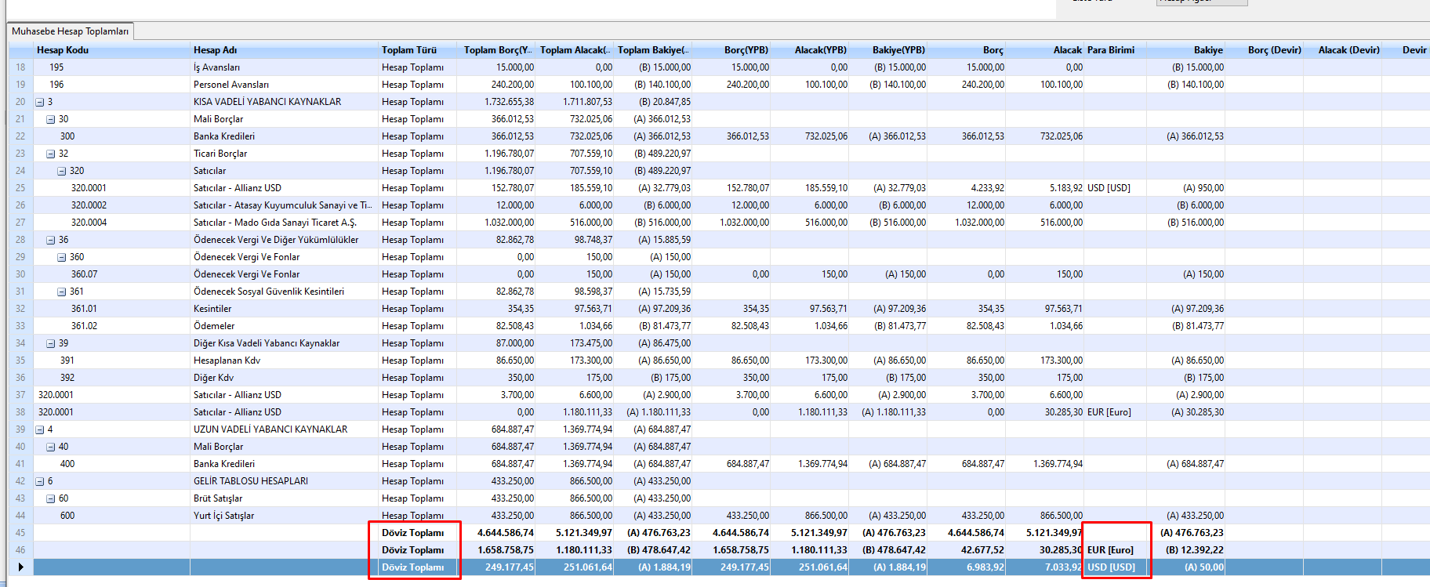Screen dimensions: 1430x587
Task: Collapse the 60 Brüt Satışlar node
Action: click(51, 498)
